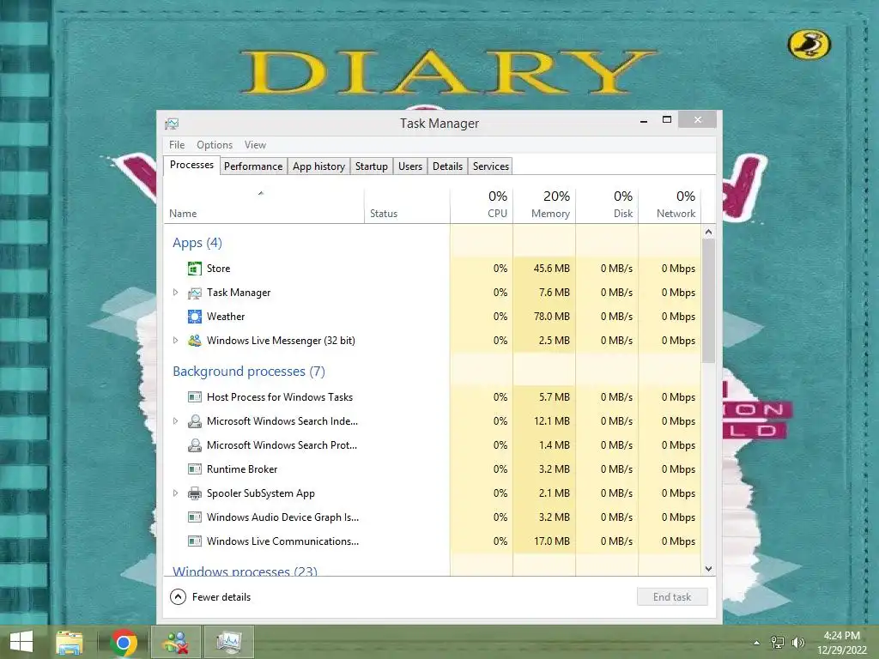Sort processes by Network column

coord(670,206)
